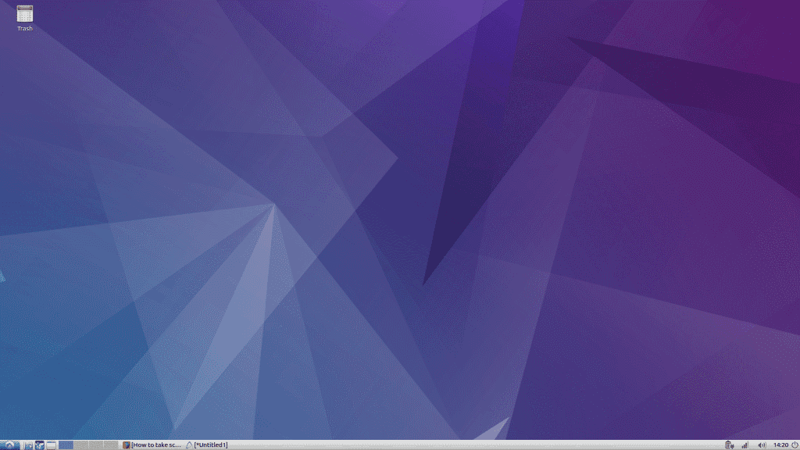The height and width of the screenshot is (450, 800).
Task: Click an empty area of the desktop wallpaper
Action: point(400,234)
